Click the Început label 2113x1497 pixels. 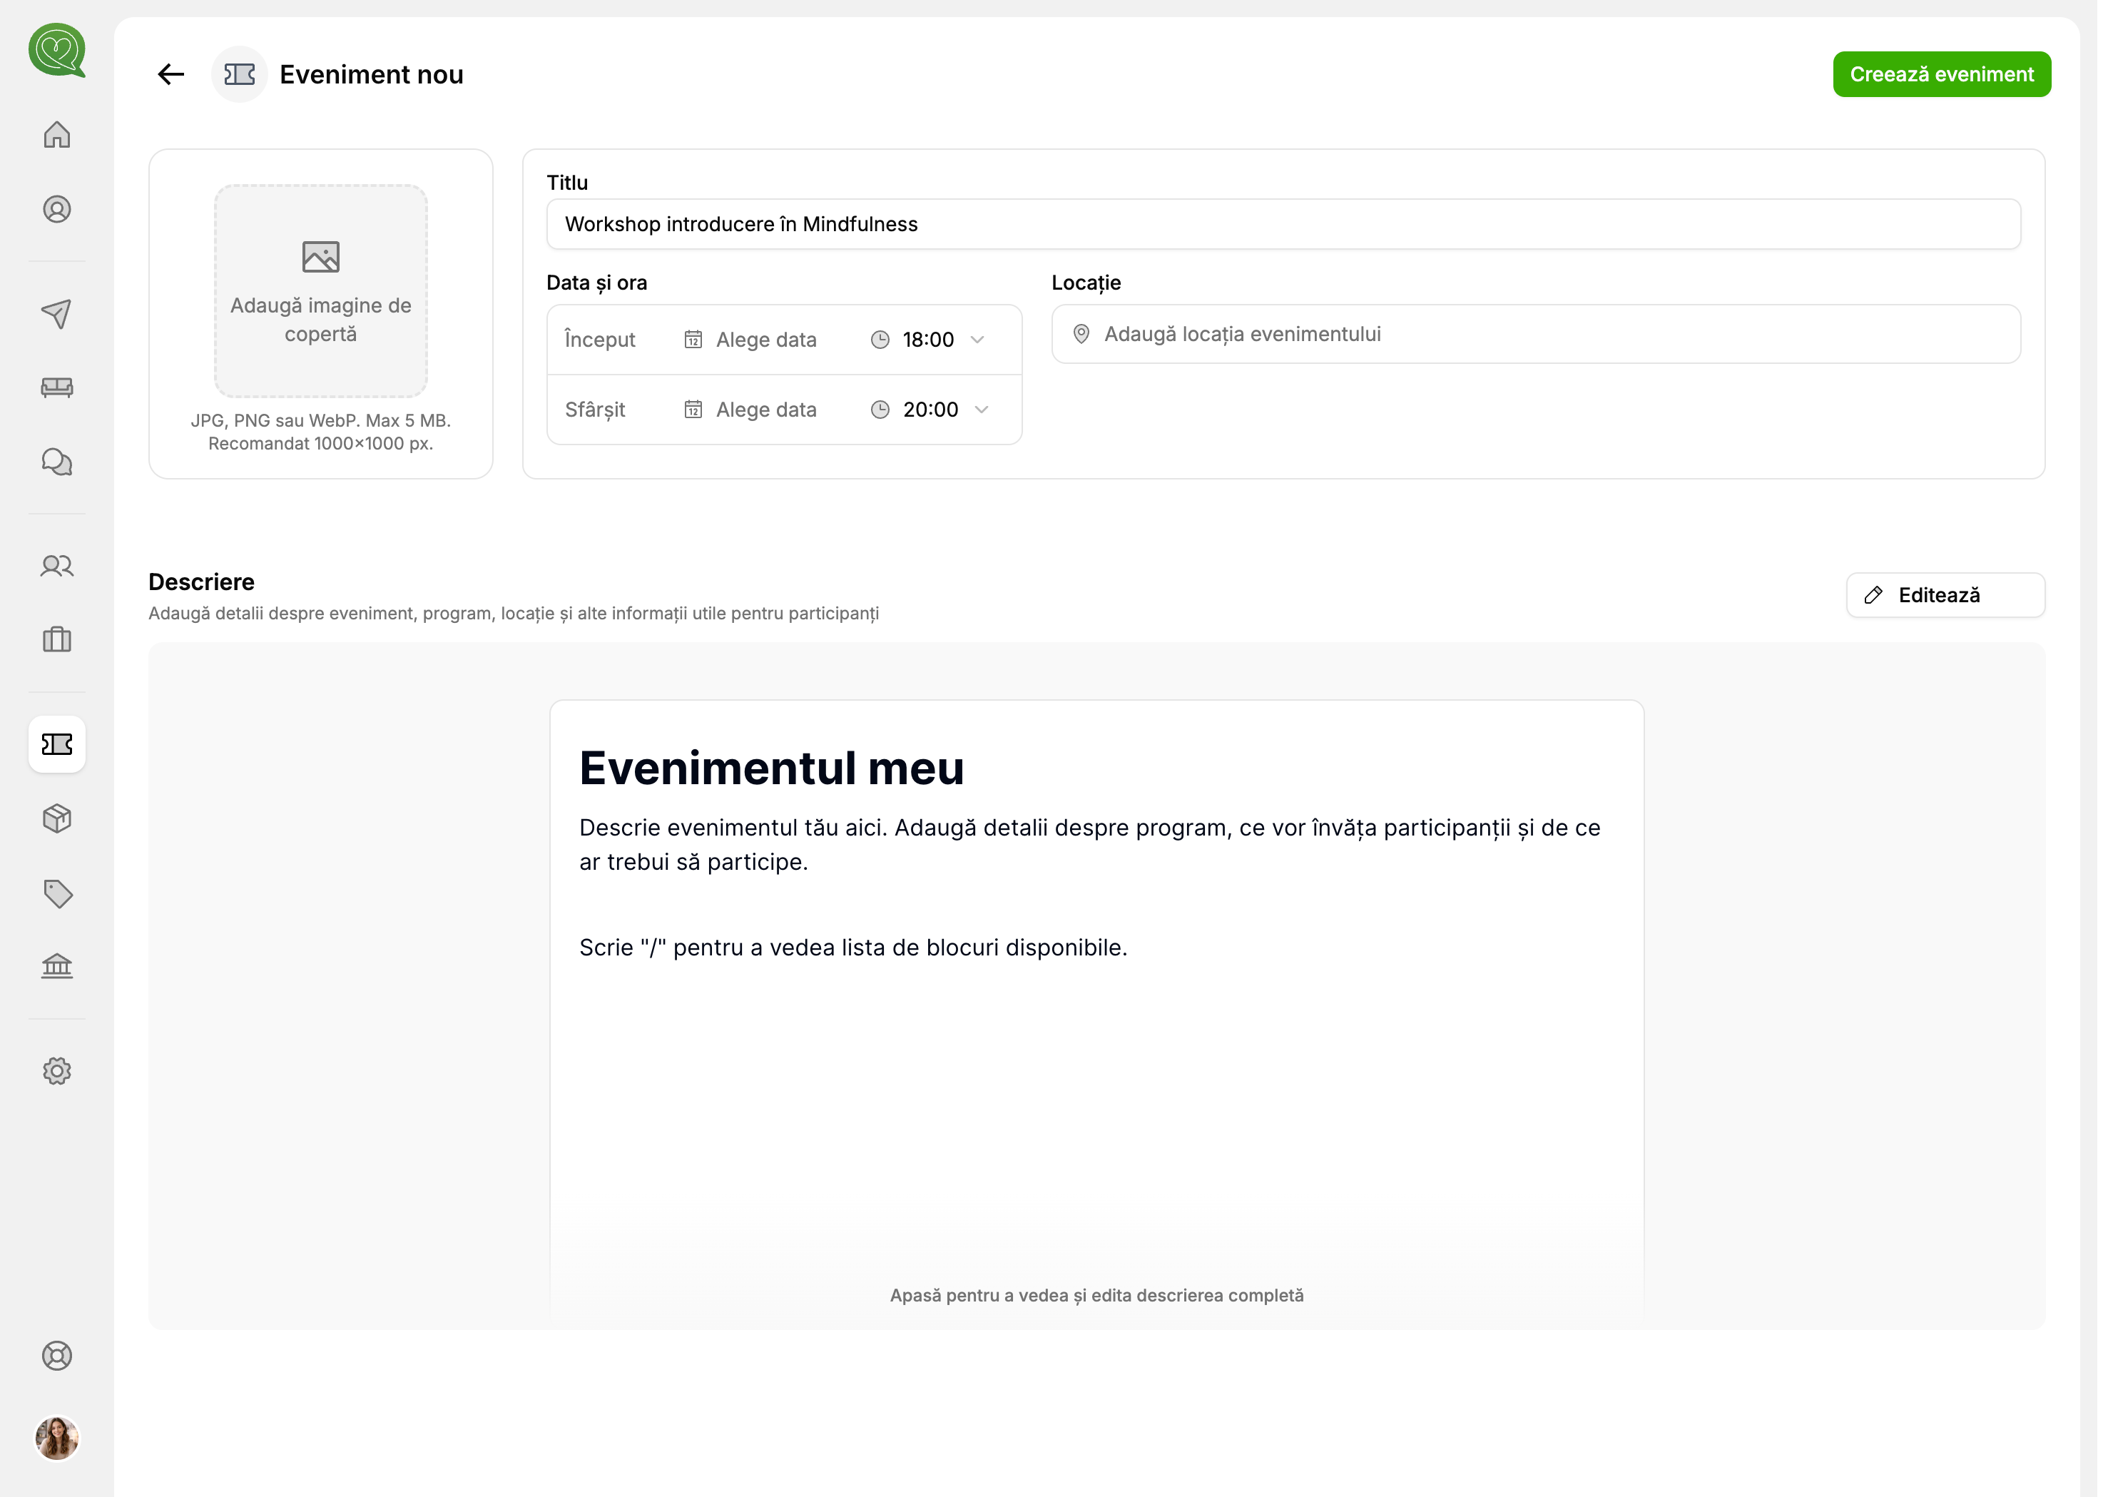click(x=600, y=340)
